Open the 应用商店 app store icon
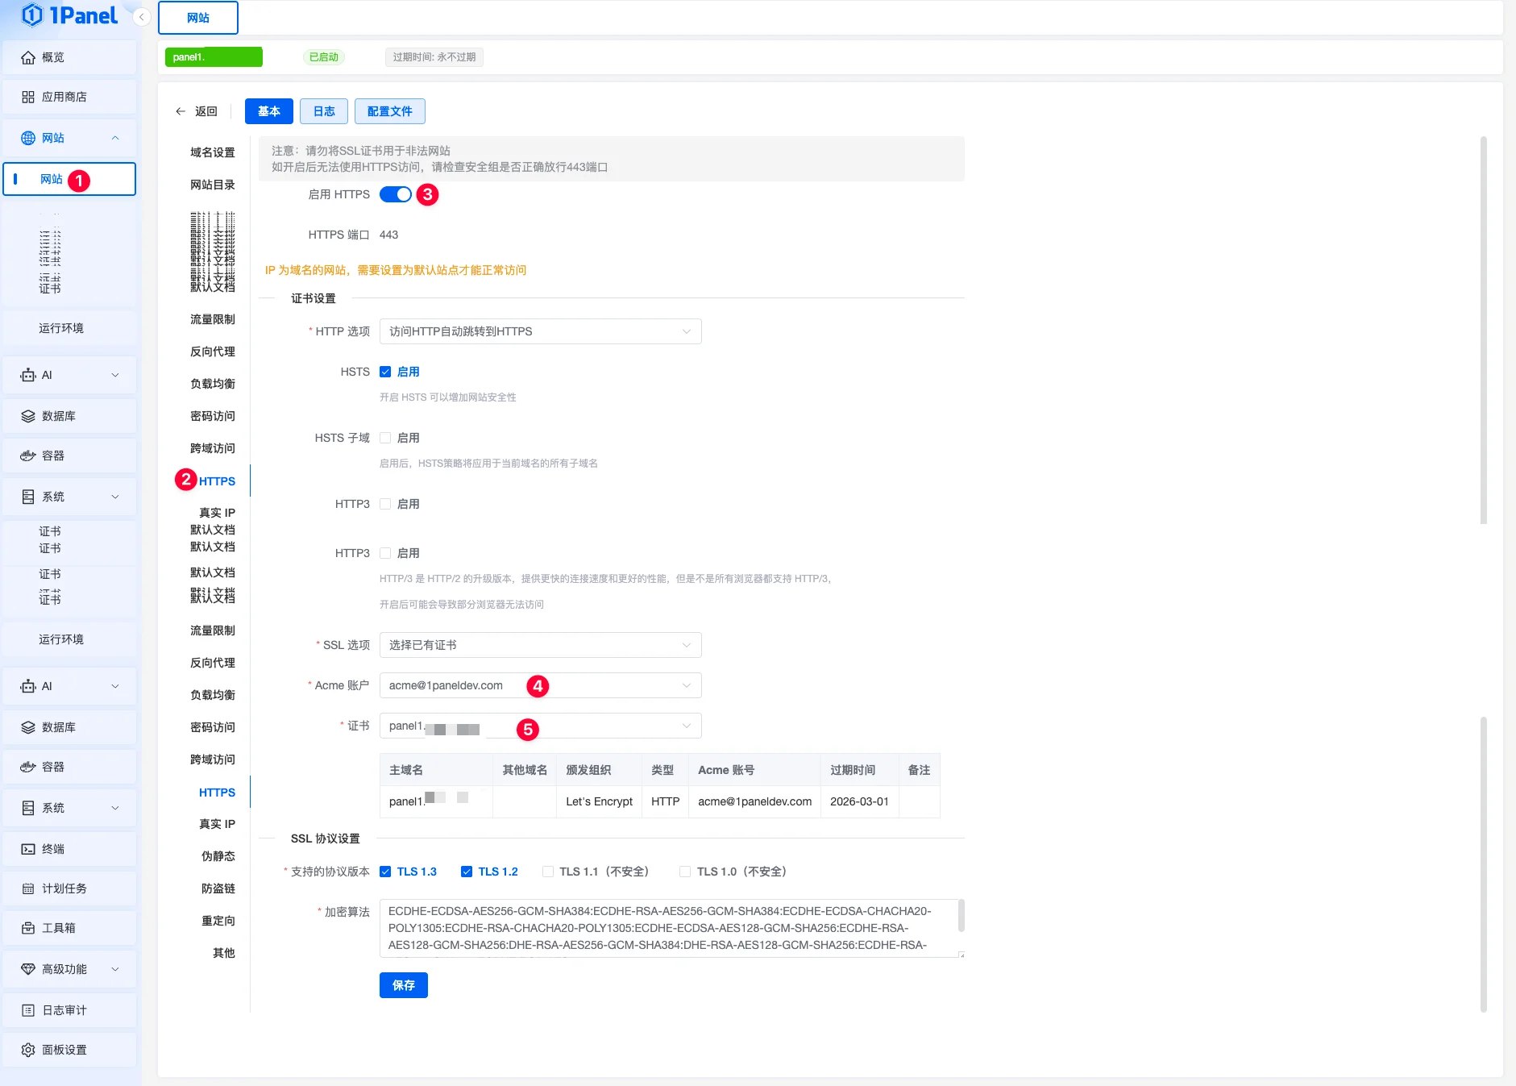Viewport: 1516px width, 1086px height. tap(28, 97)
